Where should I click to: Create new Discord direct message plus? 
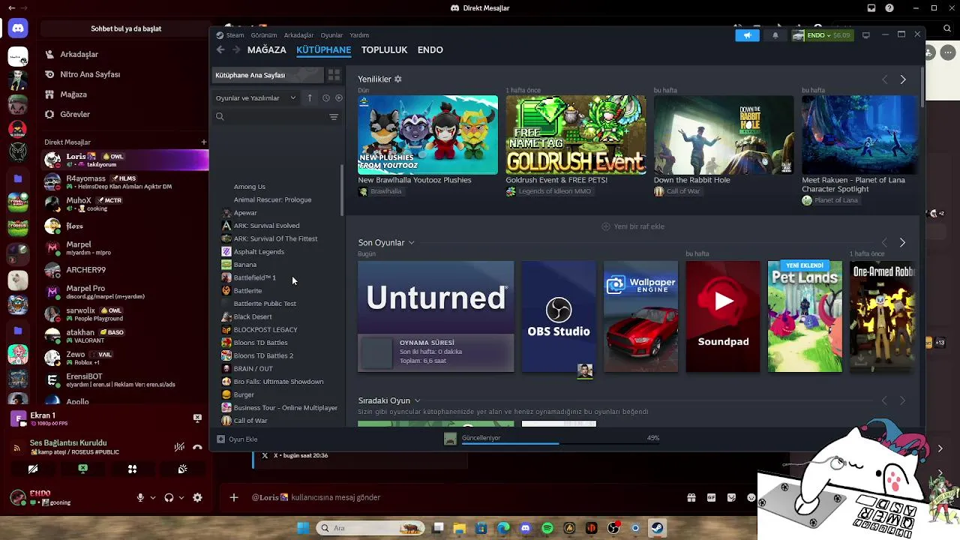203,142
